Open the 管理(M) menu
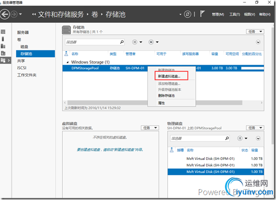This screenshot has width=276, height=200. (218, 14)
